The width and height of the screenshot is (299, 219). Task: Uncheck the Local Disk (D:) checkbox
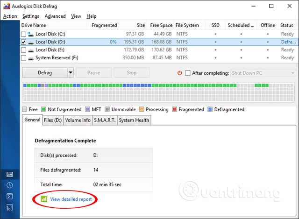(x=23, y=42)
